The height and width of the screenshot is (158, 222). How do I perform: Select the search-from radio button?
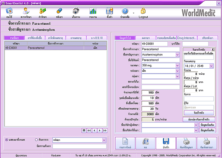click(36, 140)
